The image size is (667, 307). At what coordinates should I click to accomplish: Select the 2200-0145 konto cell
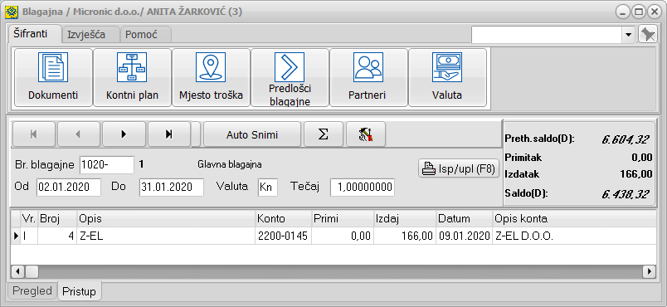click(x=283, y=236)
